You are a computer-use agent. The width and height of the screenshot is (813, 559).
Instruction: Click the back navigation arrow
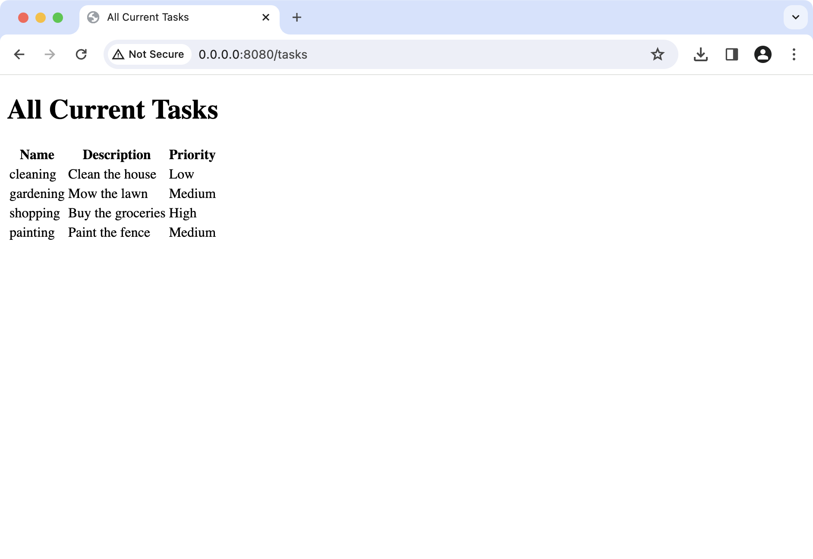(19, 54)
